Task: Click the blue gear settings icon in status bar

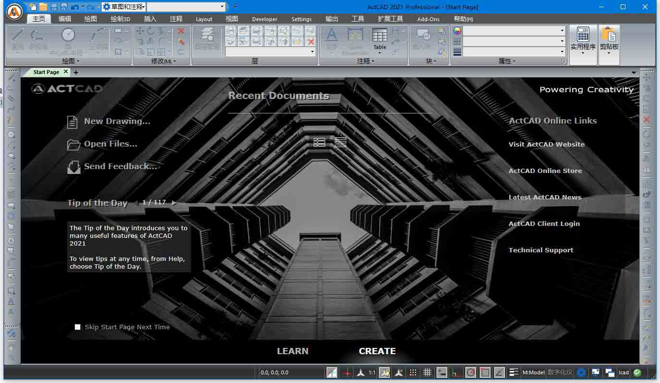Action: (581, 372)
